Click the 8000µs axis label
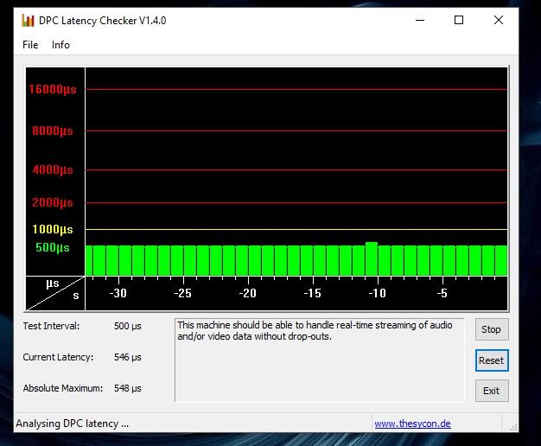Image resolution: width=541 pixels, height=446 pixels. click(x=53, y=131)
